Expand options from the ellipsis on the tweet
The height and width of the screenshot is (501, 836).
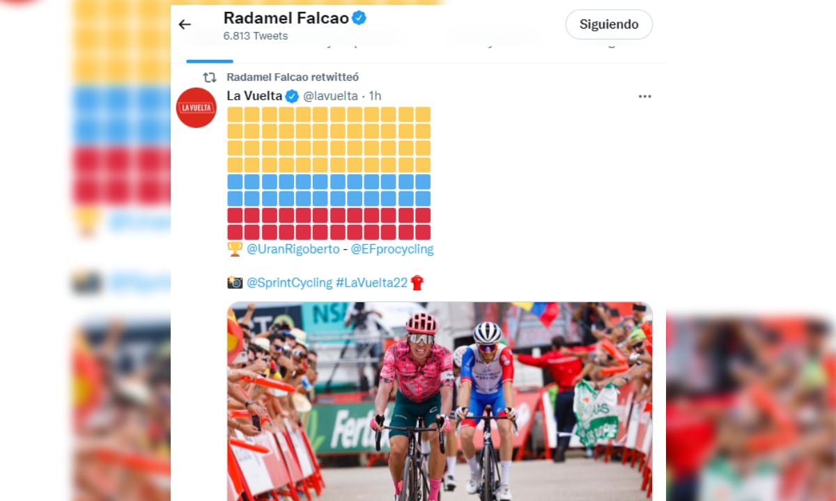(644, 96)
